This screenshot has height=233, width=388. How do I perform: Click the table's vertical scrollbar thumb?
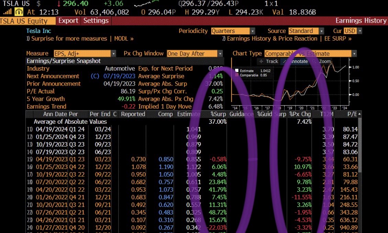tap(359, 145)
